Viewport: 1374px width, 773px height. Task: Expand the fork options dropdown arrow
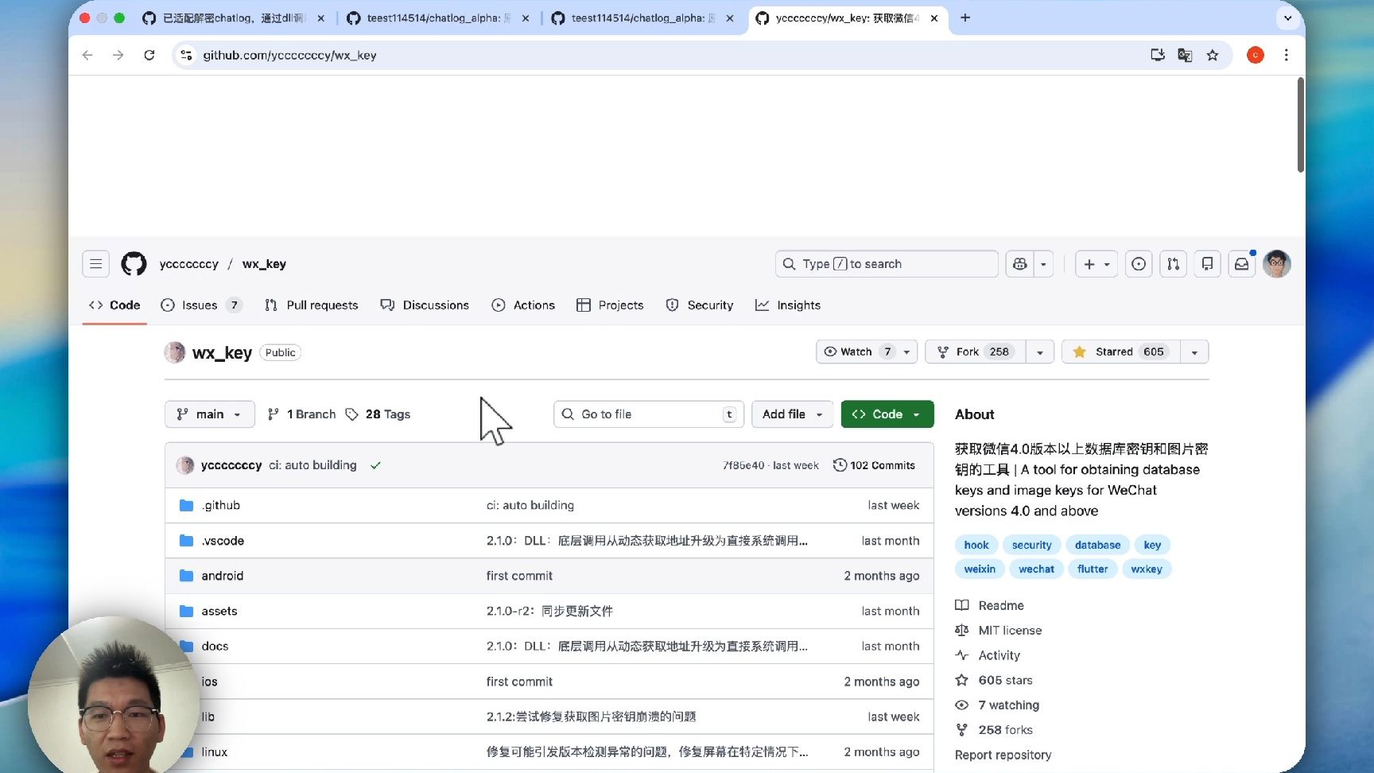pos(1040,352)
